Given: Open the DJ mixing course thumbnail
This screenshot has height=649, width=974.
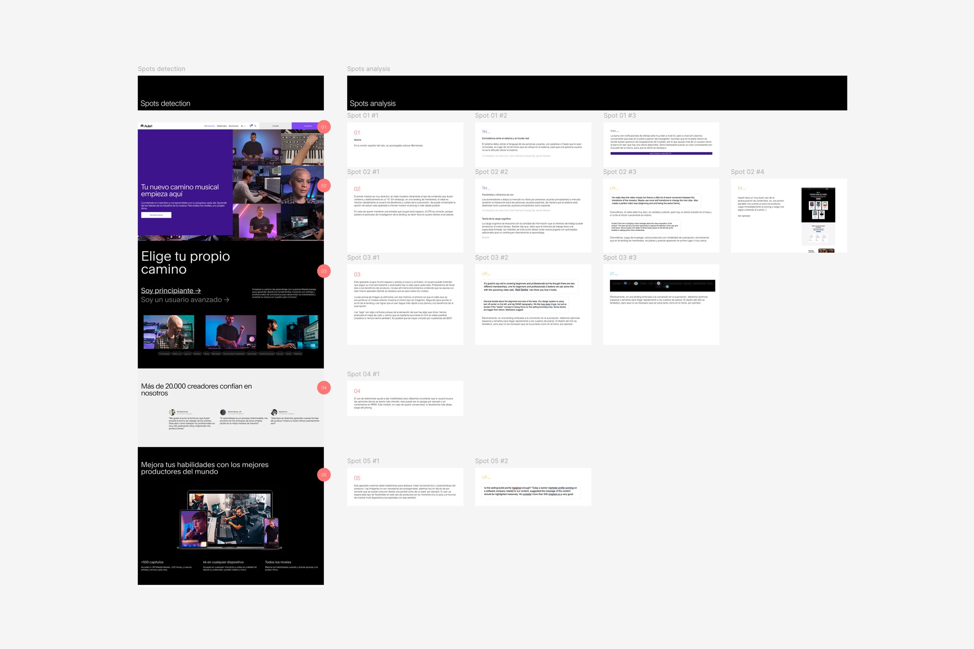Looking at the screenshot, I should 231,332.
